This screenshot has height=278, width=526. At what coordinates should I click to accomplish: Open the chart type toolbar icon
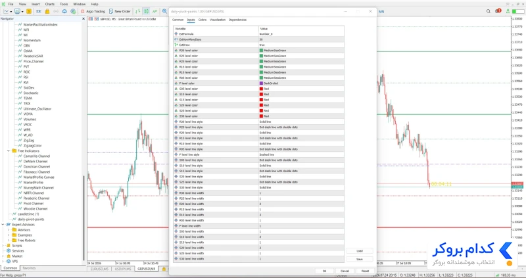pos(6,11)
